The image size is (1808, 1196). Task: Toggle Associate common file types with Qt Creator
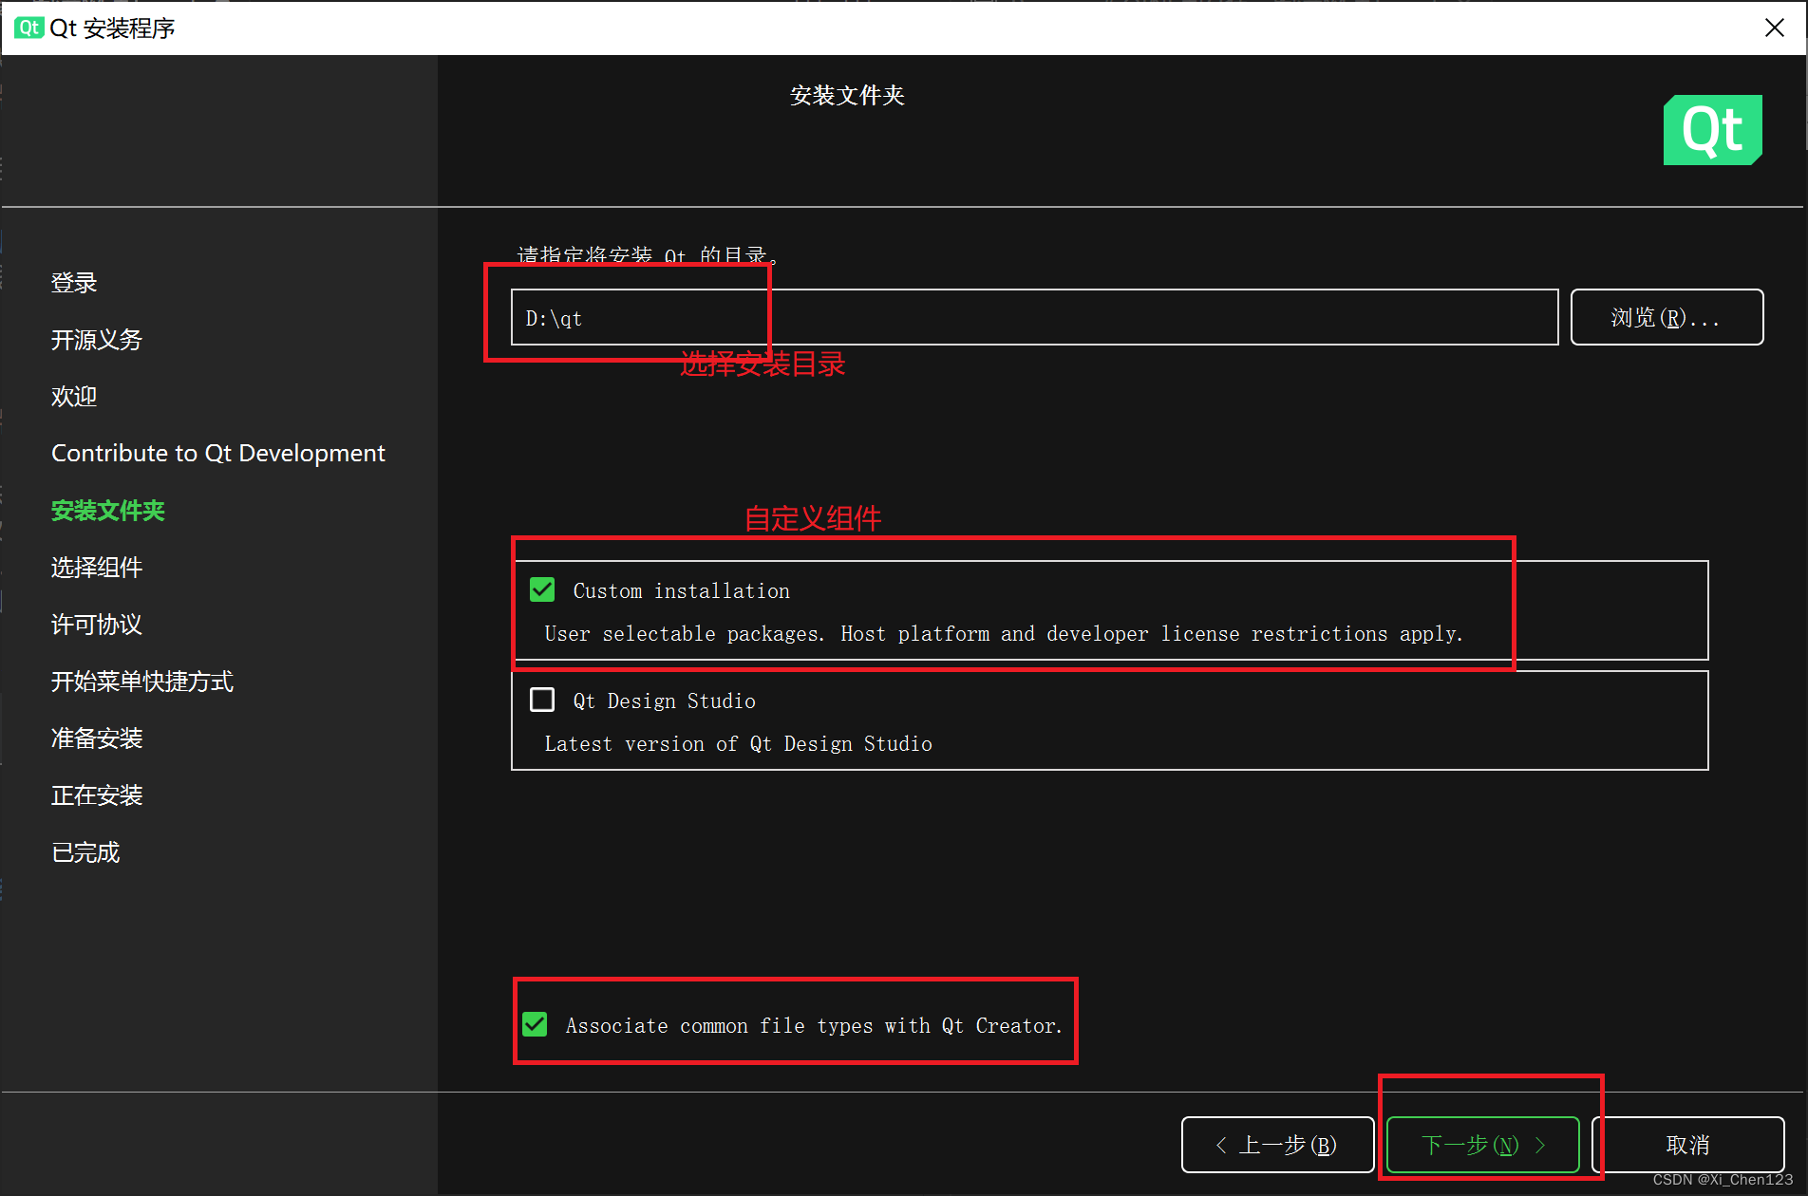tap(536, 1024)
